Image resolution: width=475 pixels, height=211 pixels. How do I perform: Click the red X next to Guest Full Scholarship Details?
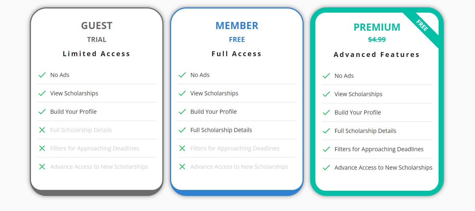(x=42, y=130)
